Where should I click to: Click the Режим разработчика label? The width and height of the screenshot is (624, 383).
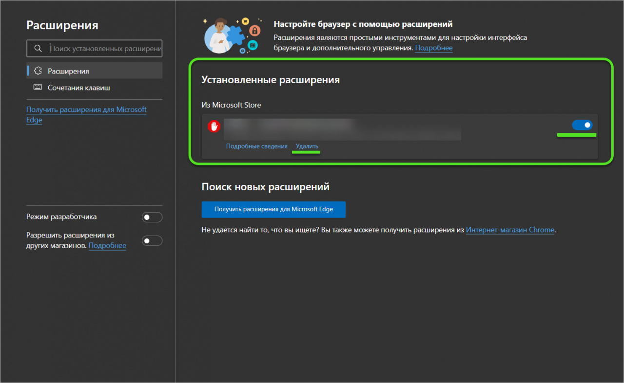point(61,217)
